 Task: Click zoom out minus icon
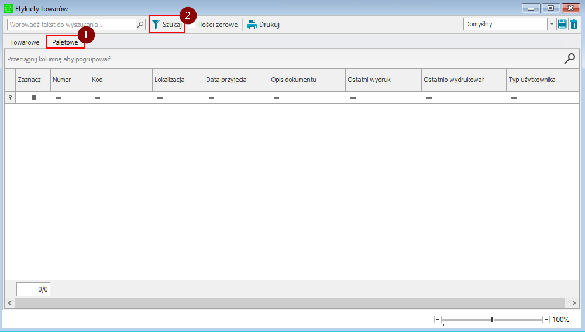tap(438, 319)
